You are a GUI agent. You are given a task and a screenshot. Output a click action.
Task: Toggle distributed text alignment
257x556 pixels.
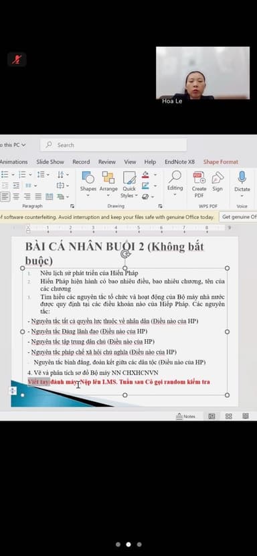pos(50,196)
